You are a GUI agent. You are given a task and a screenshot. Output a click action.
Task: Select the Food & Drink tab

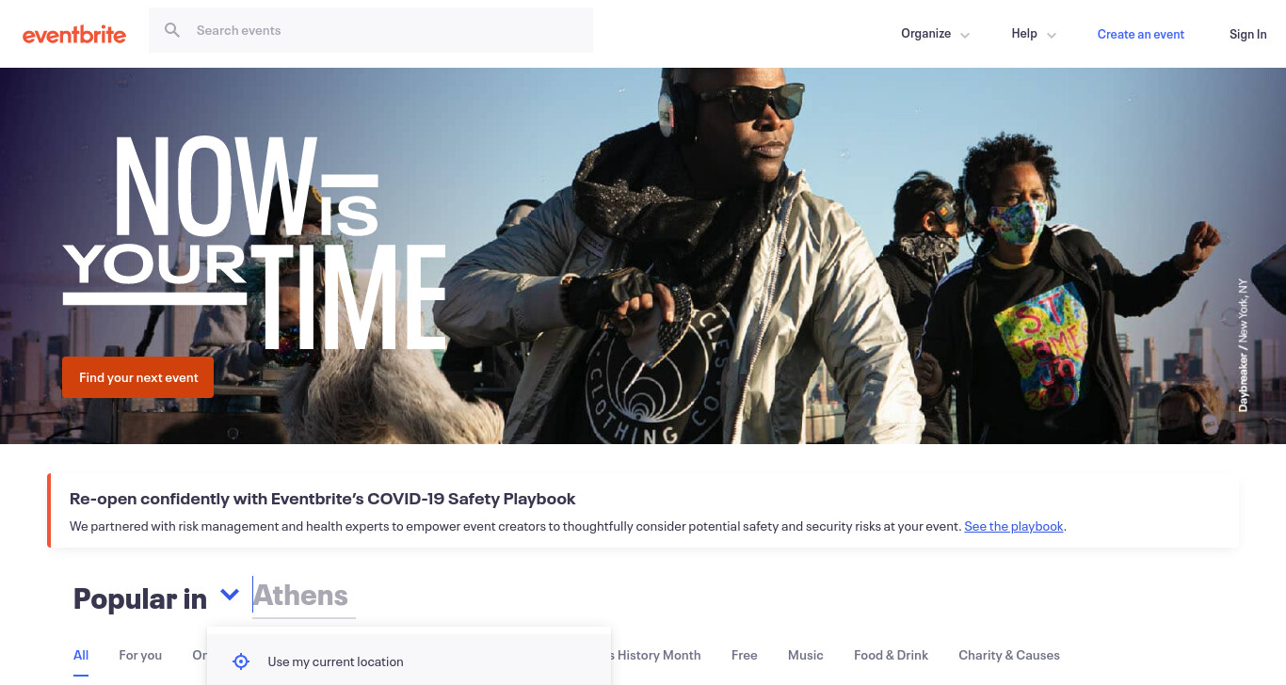[x=891, y=655]
